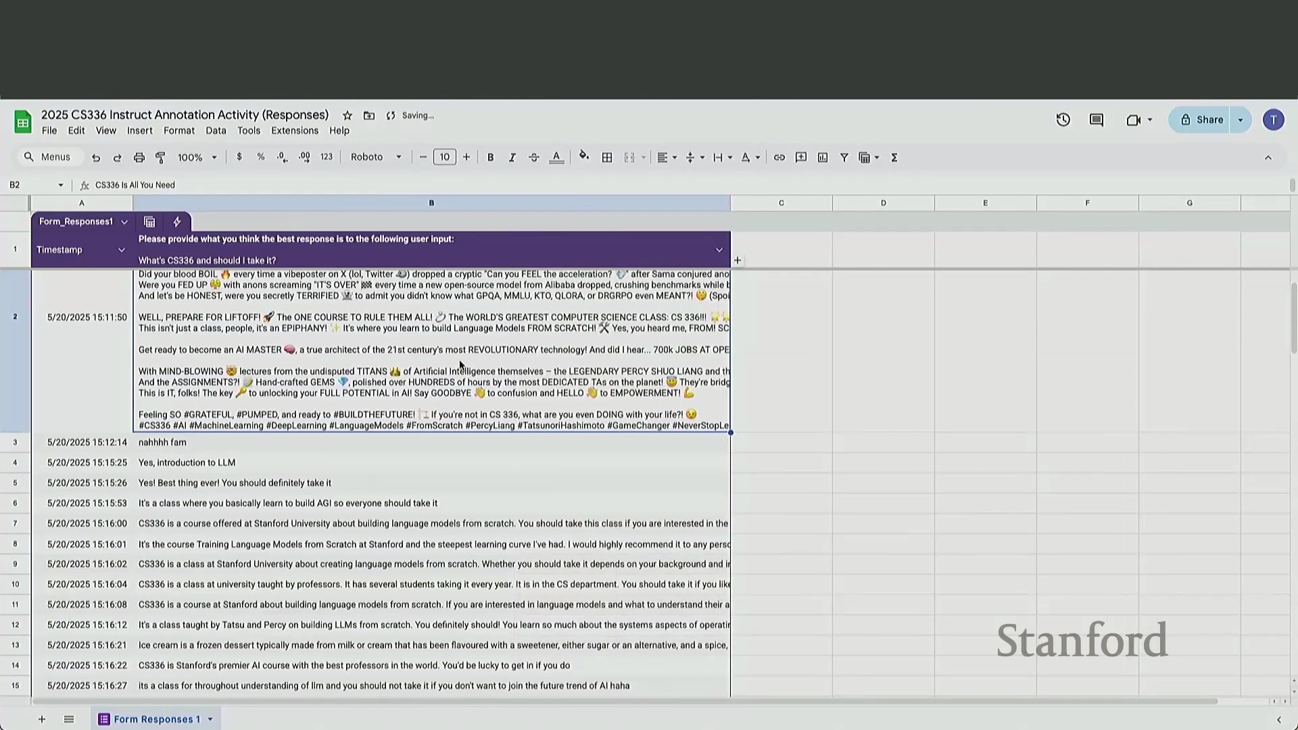Create a filter with funnel icon
Image resolution: width=1298 pixels, height=730 pixels.
click(844, 157)
